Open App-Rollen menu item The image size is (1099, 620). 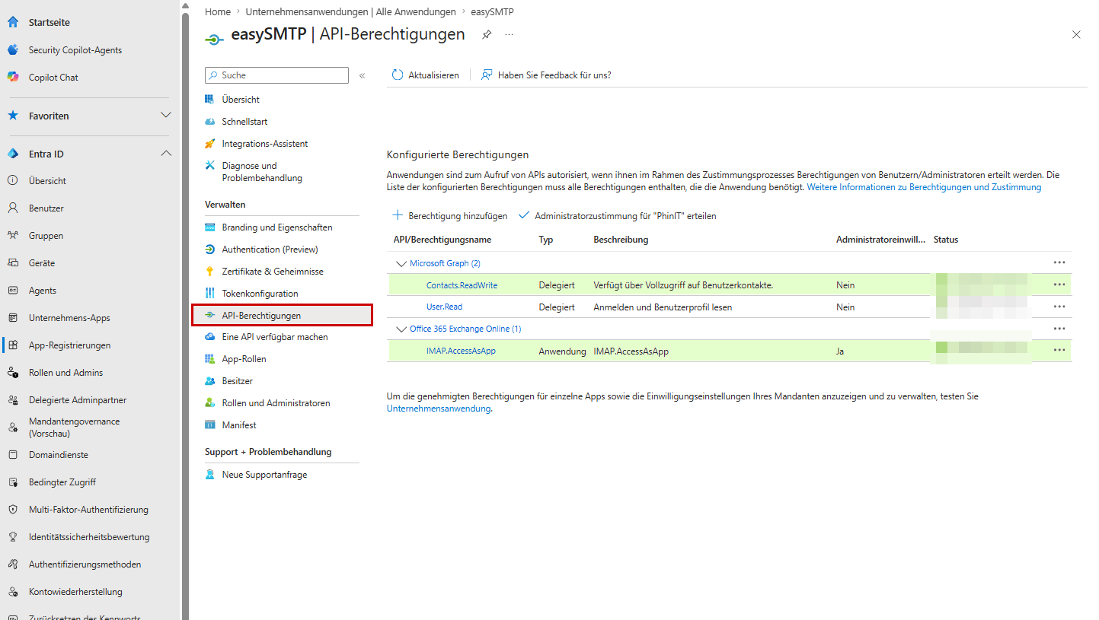click(x=244, y=359)
